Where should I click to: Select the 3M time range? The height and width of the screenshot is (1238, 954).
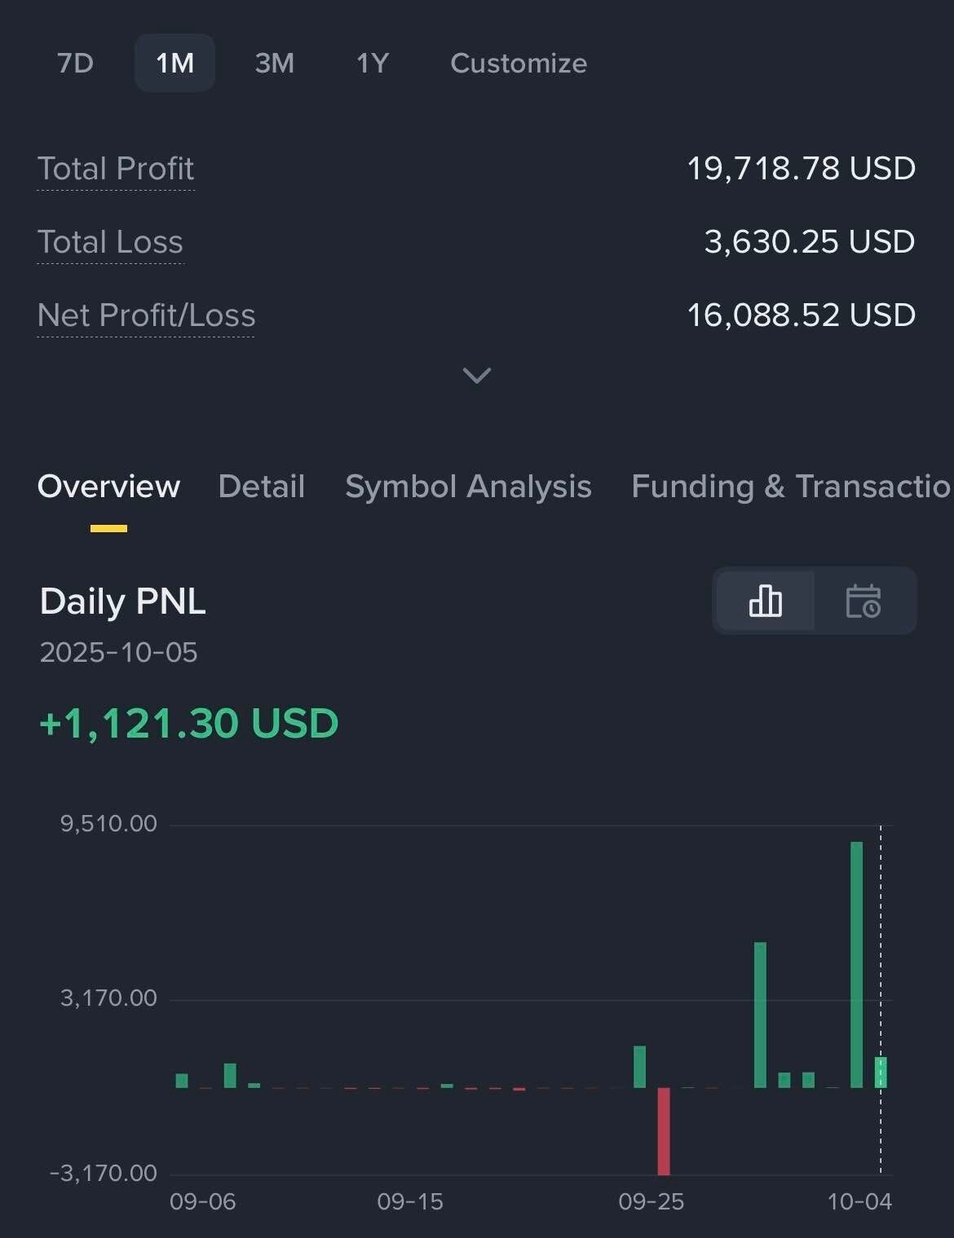click(x=274, y=63)
